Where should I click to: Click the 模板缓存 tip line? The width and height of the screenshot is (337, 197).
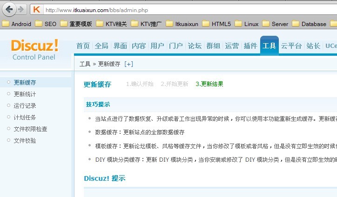pyautogui.click(x=216, y=146)
